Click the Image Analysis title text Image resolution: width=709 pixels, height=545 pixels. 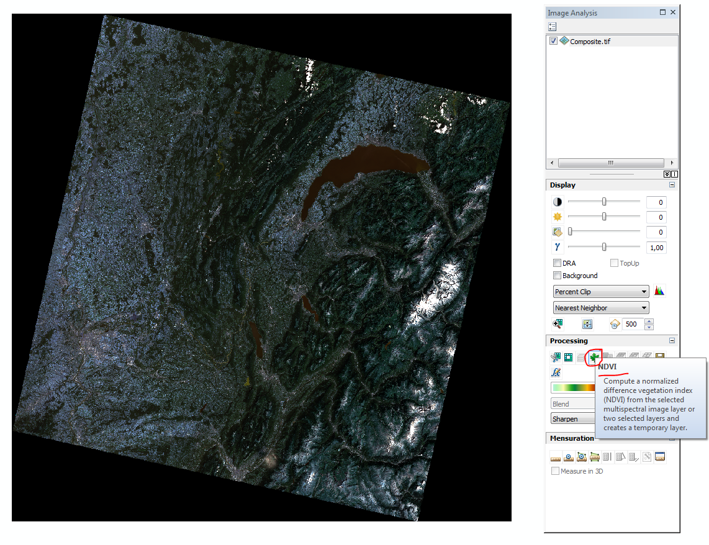click(x=572, y=13)
